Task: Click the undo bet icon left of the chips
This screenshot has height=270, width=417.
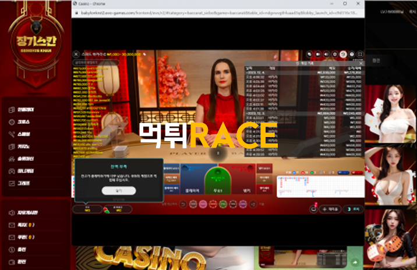Action: tap(183, 204)
